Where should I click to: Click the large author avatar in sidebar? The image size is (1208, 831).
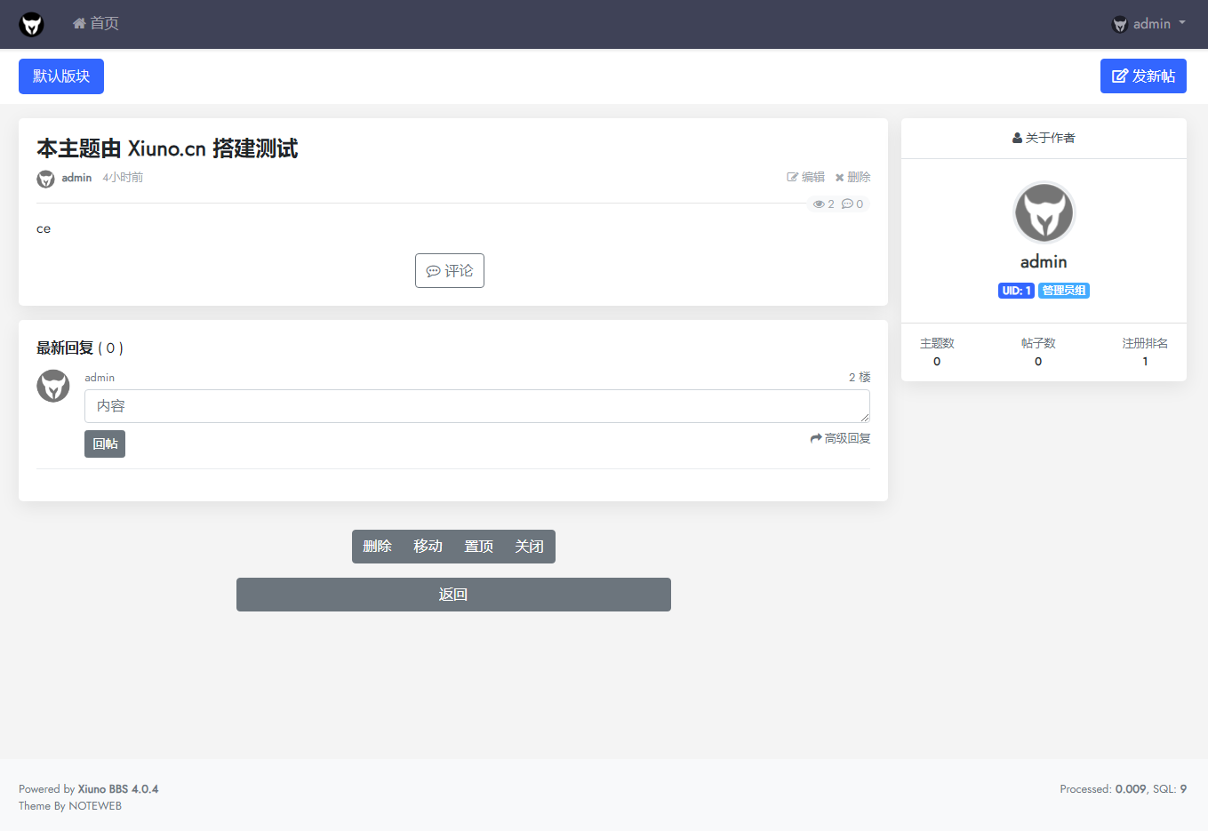click(x=1044, y=213)
